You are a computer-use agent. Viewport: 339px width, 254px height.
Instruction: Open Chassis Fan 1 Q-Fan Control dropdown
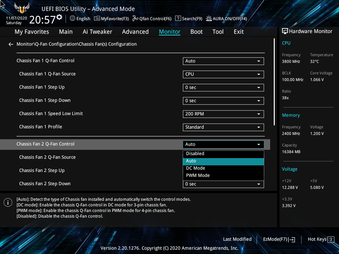pos(223,61)
